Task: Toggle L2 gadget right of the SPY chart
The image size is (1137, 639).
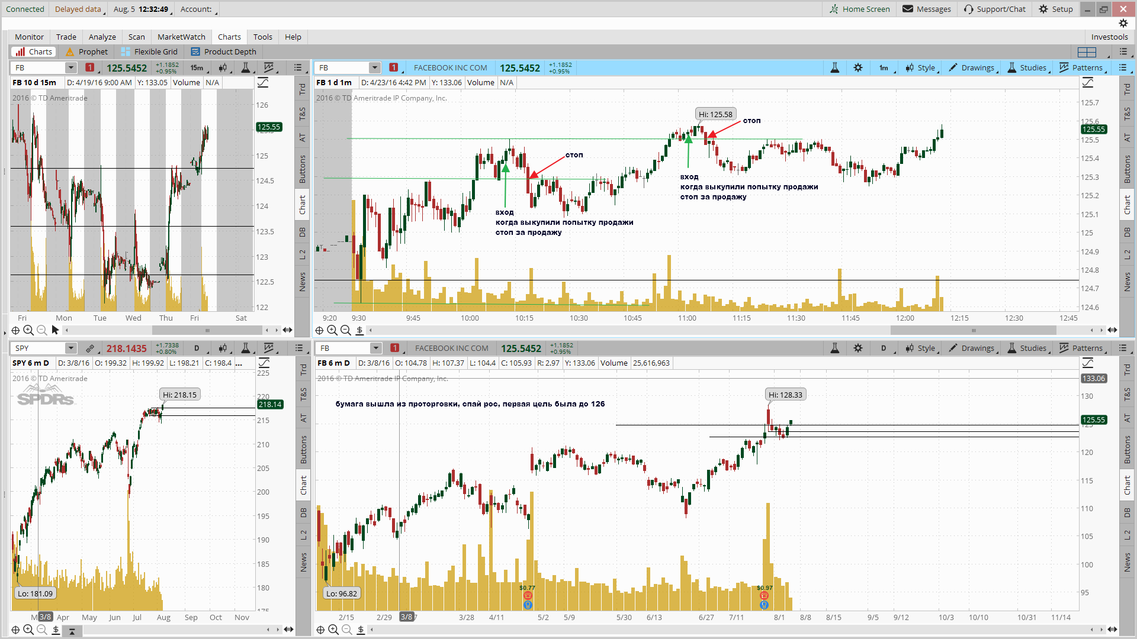Action: (304, 535)
